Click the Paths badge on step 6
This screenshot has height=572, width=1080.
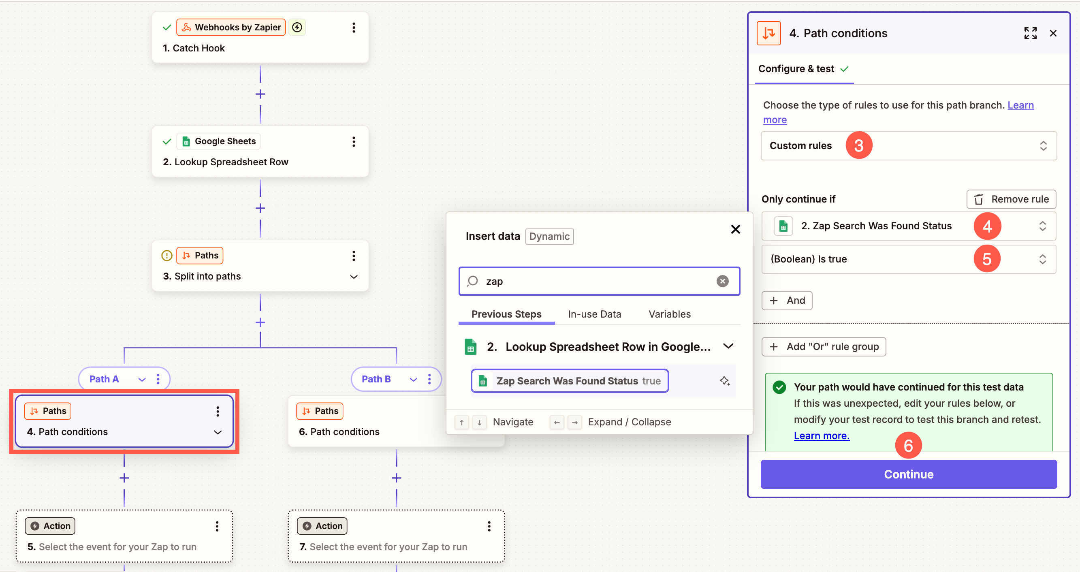pyautogui.click(x=320, y=411)
